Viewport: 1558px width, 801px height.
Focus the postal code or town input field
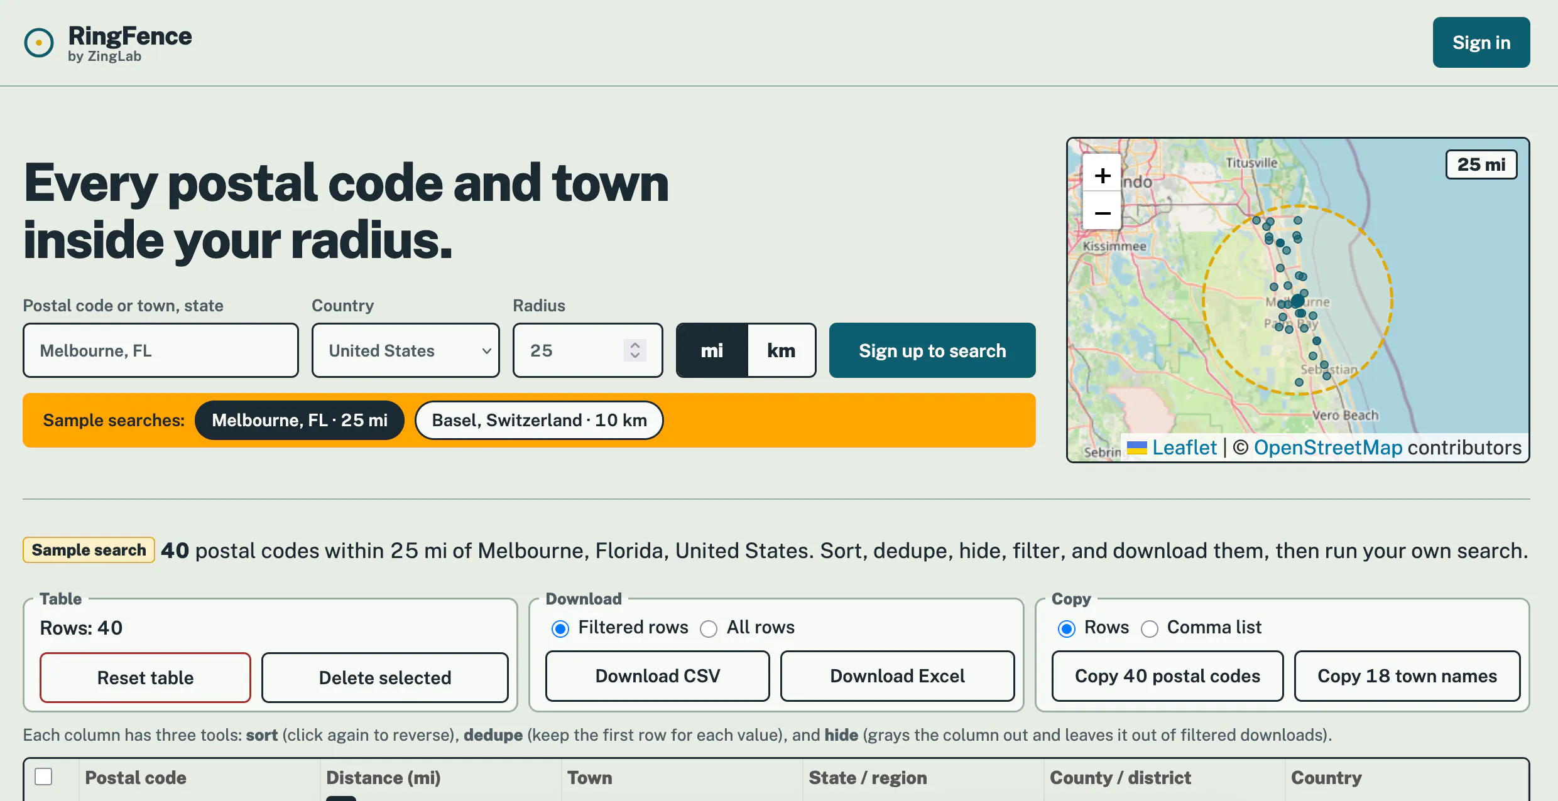(x=161, y=350)
